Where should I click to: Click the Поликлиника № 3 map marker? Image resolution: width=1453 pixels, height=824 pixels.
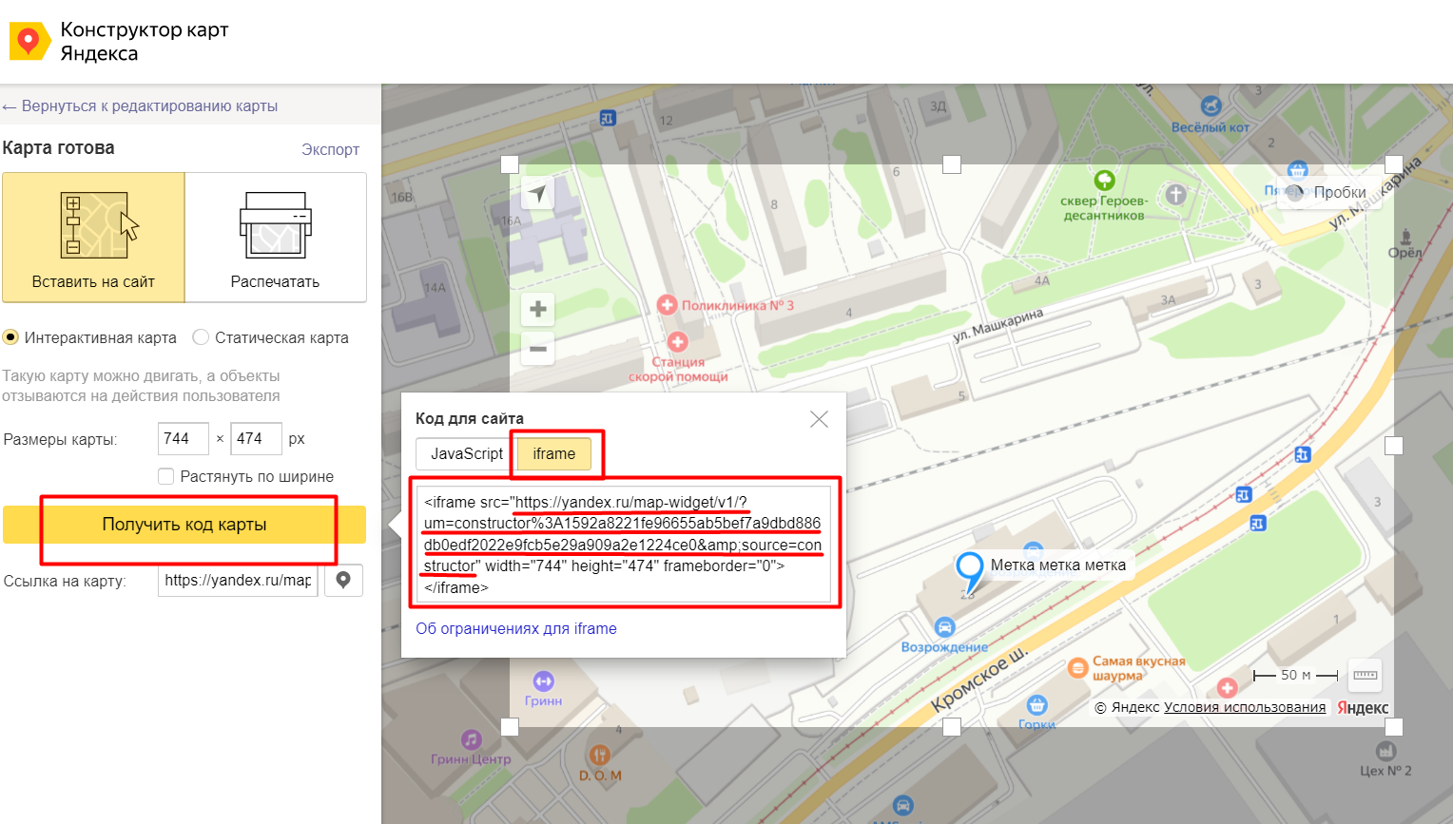pyautogui.click(x=668, y=305)
